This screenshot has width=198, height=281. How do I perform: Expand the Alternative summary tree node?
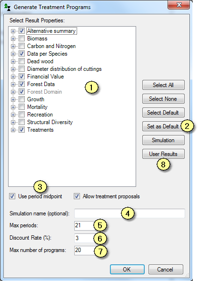13,31
